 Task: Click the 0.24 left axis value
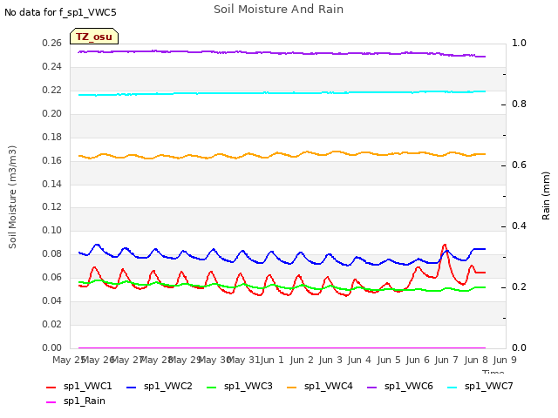click(52, 66)
